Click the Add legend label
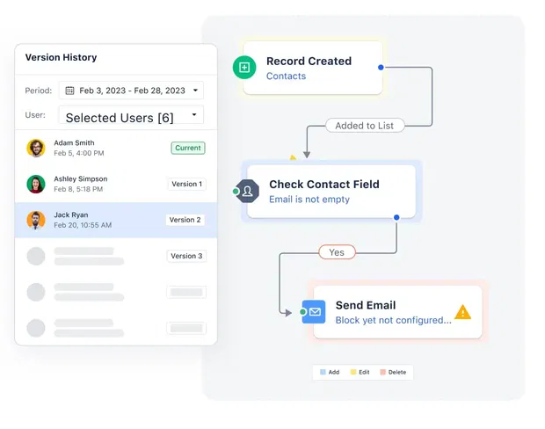The width and height of the screenshot is (545, 429). click(334, 373)
